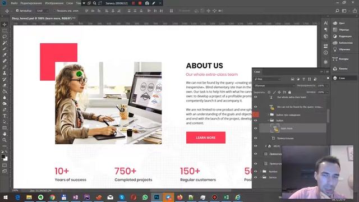This screenshot has height=202, width=359.
Task: Click the lock all padlock in Layers panel
Action: tap(289, 92)
